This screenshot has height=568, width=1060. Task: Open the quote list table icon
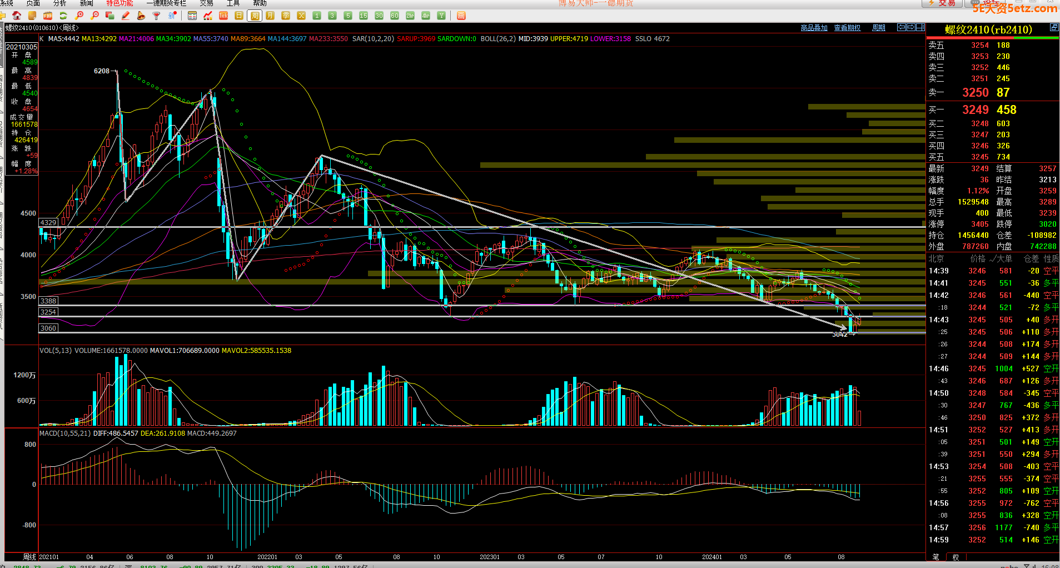click(192, 16)
